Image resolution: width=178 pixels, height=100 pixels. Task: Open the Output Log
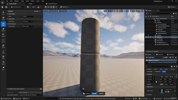coord(17,99)
